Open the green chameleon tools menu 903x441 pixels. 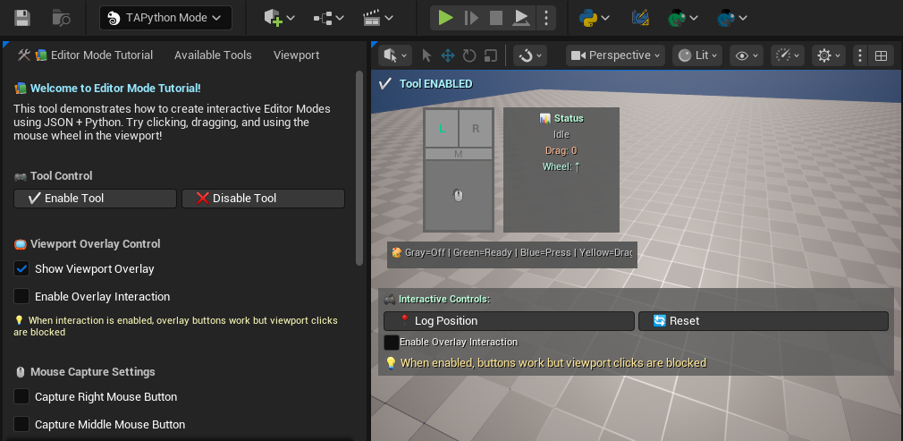click(682, 18)
